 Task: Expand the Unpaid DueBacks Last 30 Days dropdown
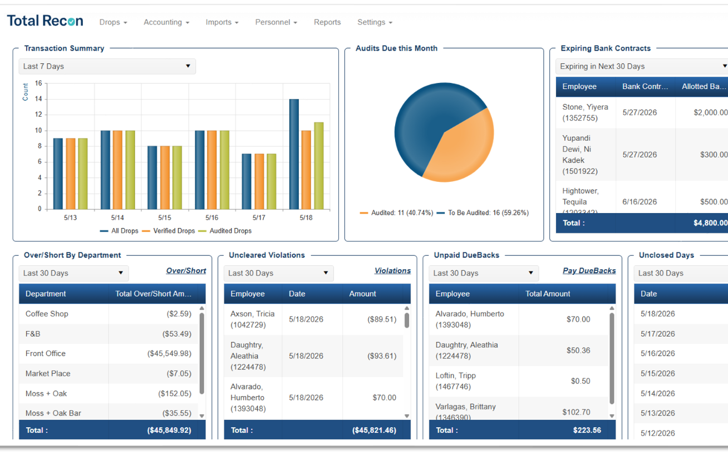(483, 273)
